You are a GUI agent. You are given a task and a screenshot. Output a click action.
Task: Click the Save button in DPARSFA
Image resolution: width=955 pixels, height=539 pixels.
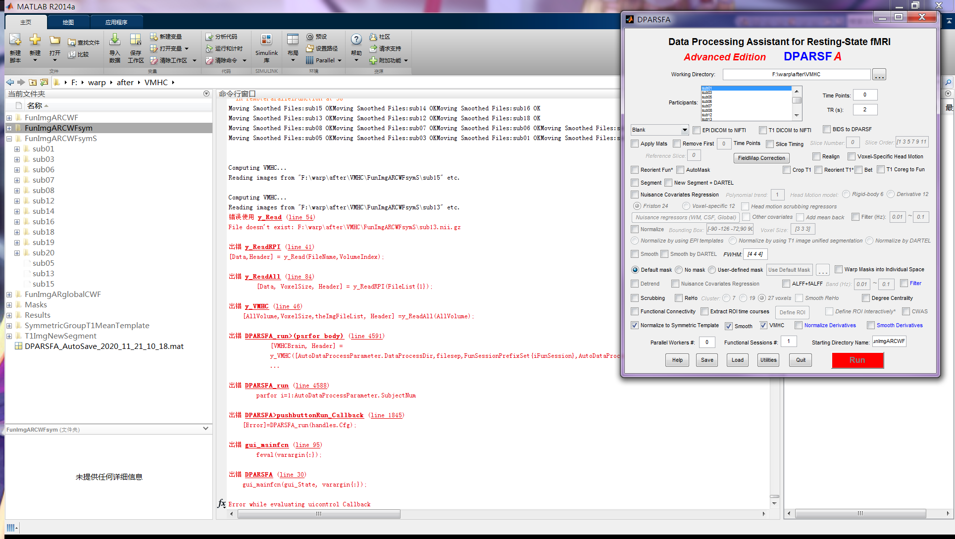tap(707, 360)
